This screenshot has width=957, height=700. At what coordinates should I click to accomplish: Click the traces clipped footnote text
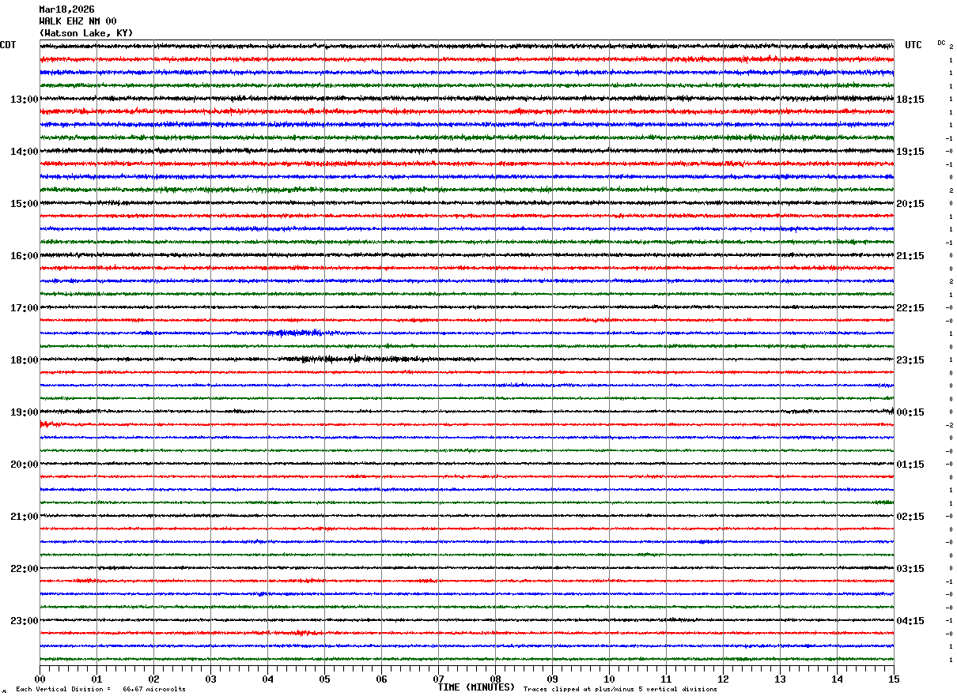pos(620,689)
